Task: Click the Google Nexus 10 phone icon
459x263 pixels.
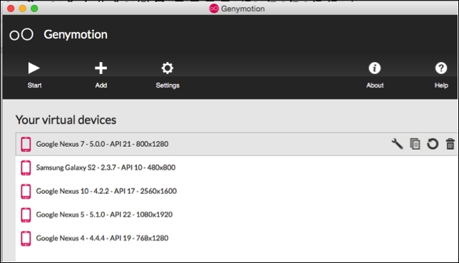Action: (x=26, y=191)
